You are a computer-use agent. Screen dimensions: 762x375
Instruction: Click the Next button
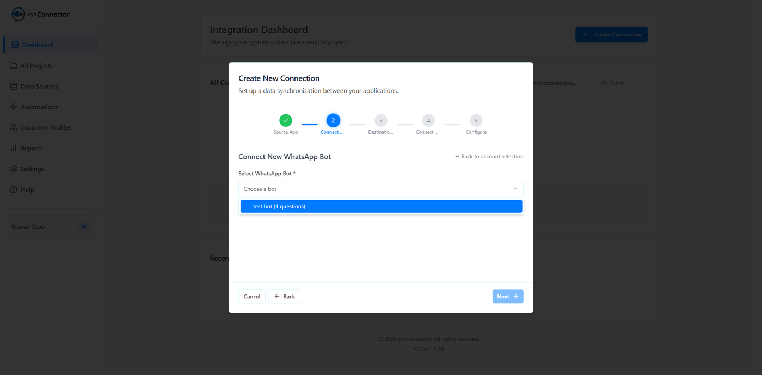[x=507, y=297]
